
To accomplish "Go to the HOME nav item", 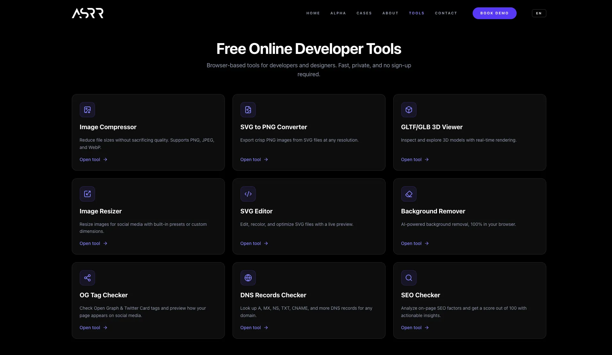I will 313,13.
